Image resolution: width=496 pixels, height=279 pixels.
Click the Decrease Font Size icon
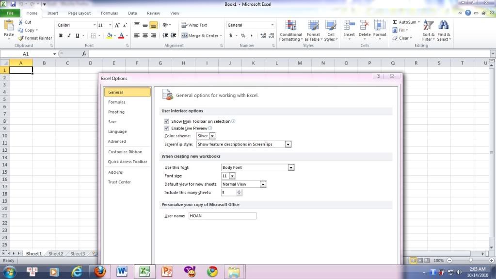point(125,25)
